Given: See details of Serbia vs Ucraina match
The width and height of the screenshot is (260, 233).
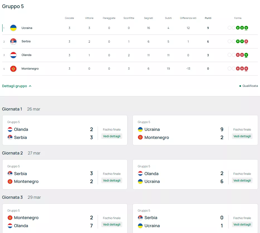Looking at the screenshot, I should pyautogui.click(x=242, y=225).
